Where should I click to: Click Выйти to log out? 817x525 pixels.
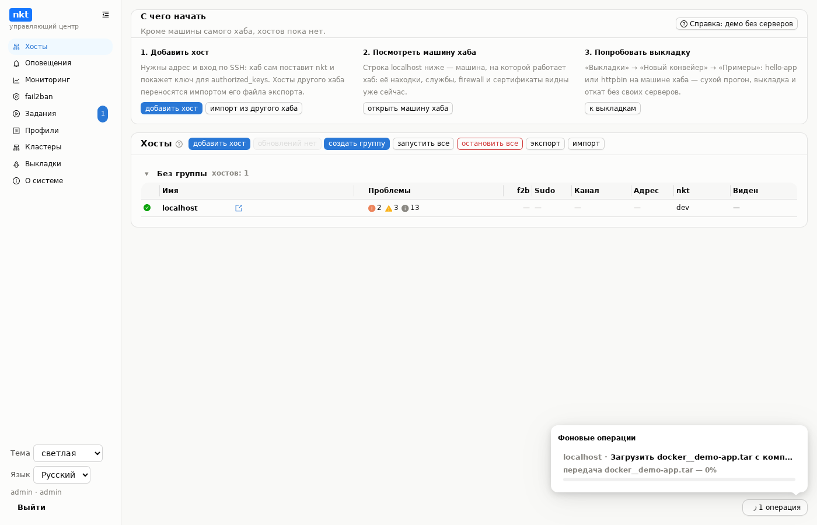(32, 508)
